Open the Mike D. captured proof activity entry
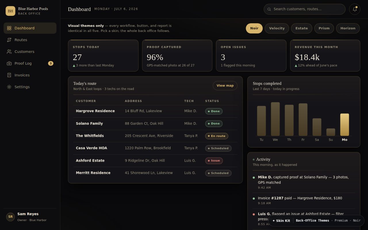Screen dimensions: 368x230 coord(304,182)
